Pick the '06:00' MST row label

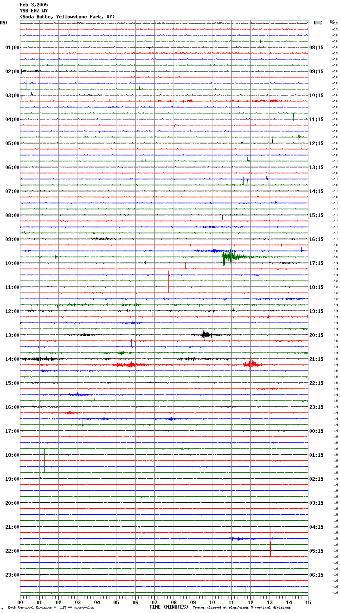(x=12, y=167)
